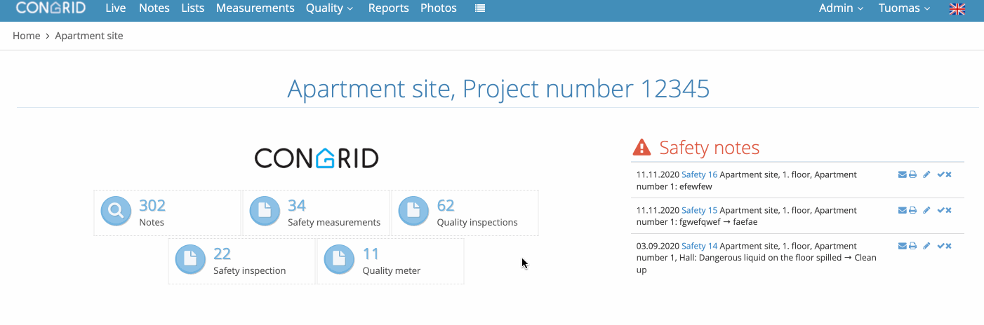
Task: Open the 22 Safety inspection count
Action: 222,254
